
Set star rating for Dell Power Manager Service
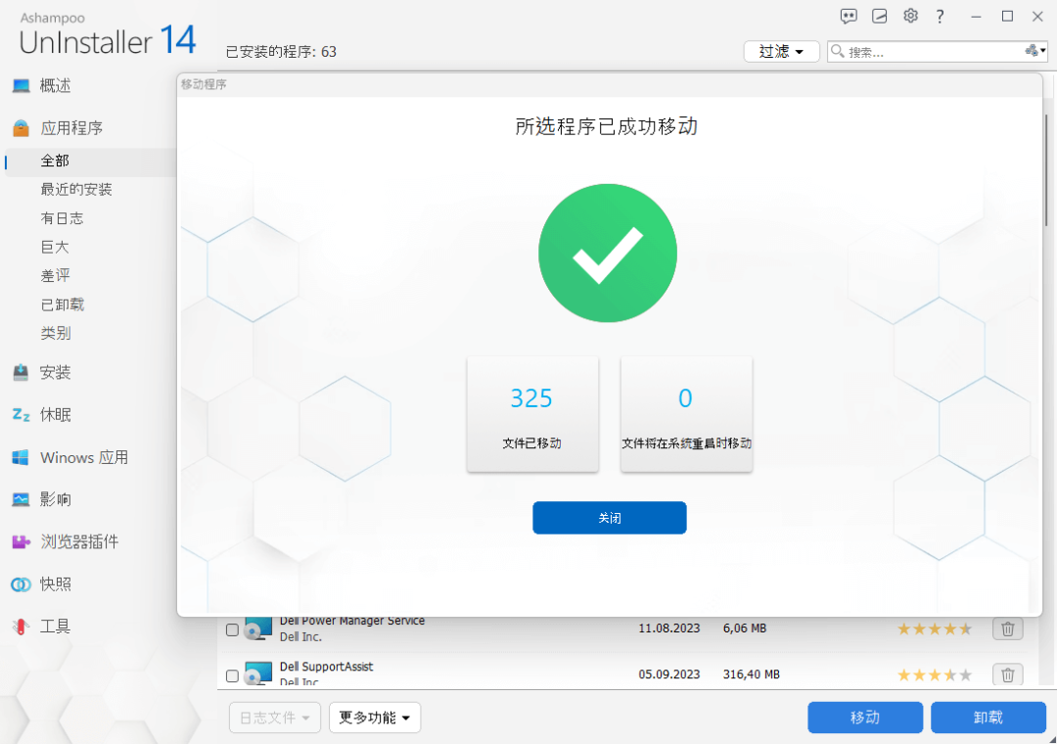(x=935, y=629)
